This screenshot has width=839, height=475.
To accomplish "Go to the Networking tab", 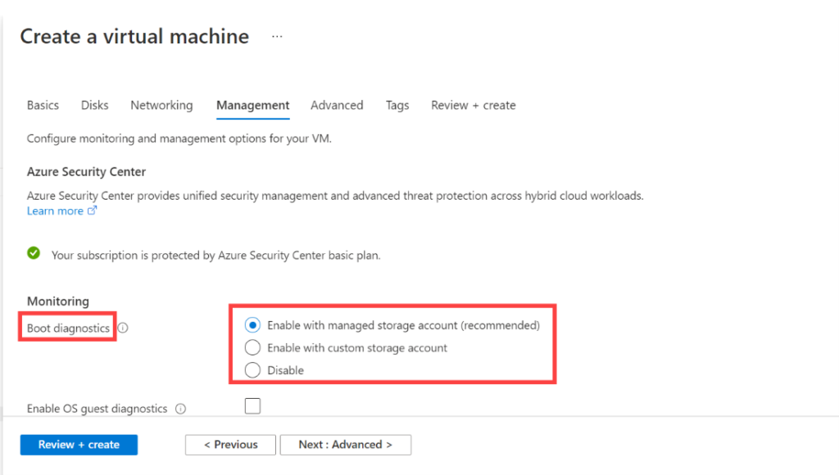I will pos(161,106).
